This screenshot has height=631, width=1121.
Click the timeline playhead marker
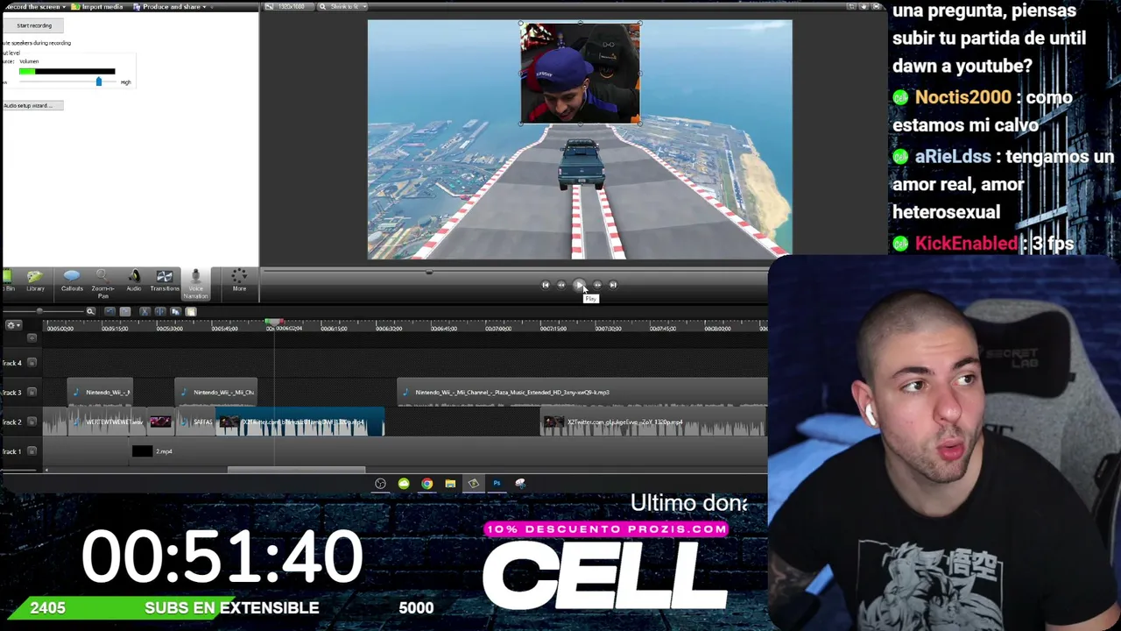274,323
